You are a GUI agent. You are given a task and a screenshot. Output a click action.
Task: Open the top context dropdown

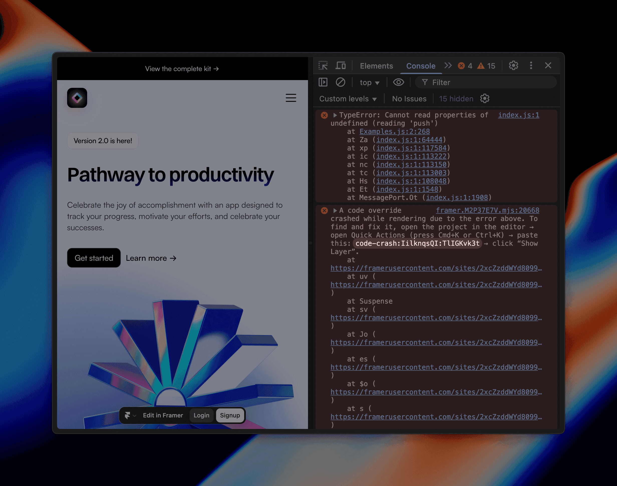click(369, 83)
